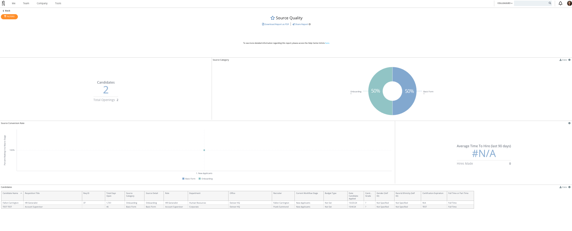This screenshot has width=572, height=231.
Task: Select candidate TEST TEST cell
Action: (x=12, y=207)
